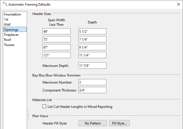
Task: Click the Materials List heading
Action: coord(42,100)
